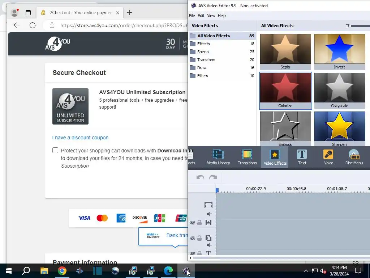Click the main video track filmstrip icon
The width and height of the screenshot is (370, 278).
pos(208,205)
